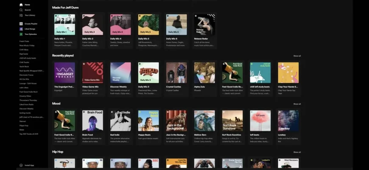Viewport: 369px width, 170px height.
Task: Open The Engadget Podcast thumbnail
Action: click(x=64, y=73)
